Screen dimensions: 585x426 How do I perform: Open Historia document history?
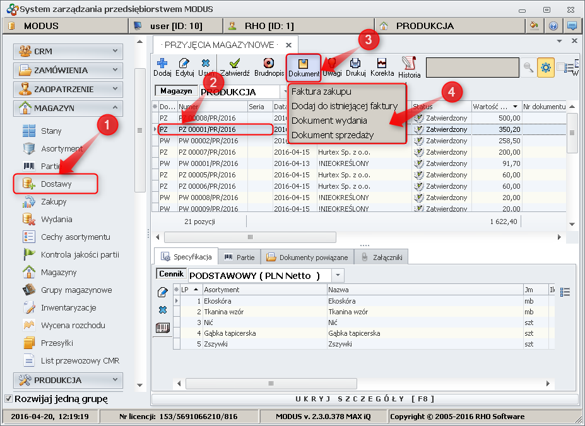click(409, 66)
